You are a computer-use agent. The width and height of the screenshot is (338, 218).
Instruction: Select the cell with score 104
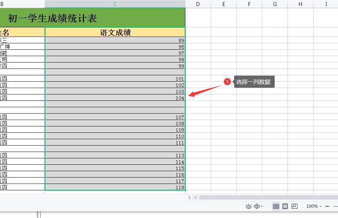pos(115,98)
